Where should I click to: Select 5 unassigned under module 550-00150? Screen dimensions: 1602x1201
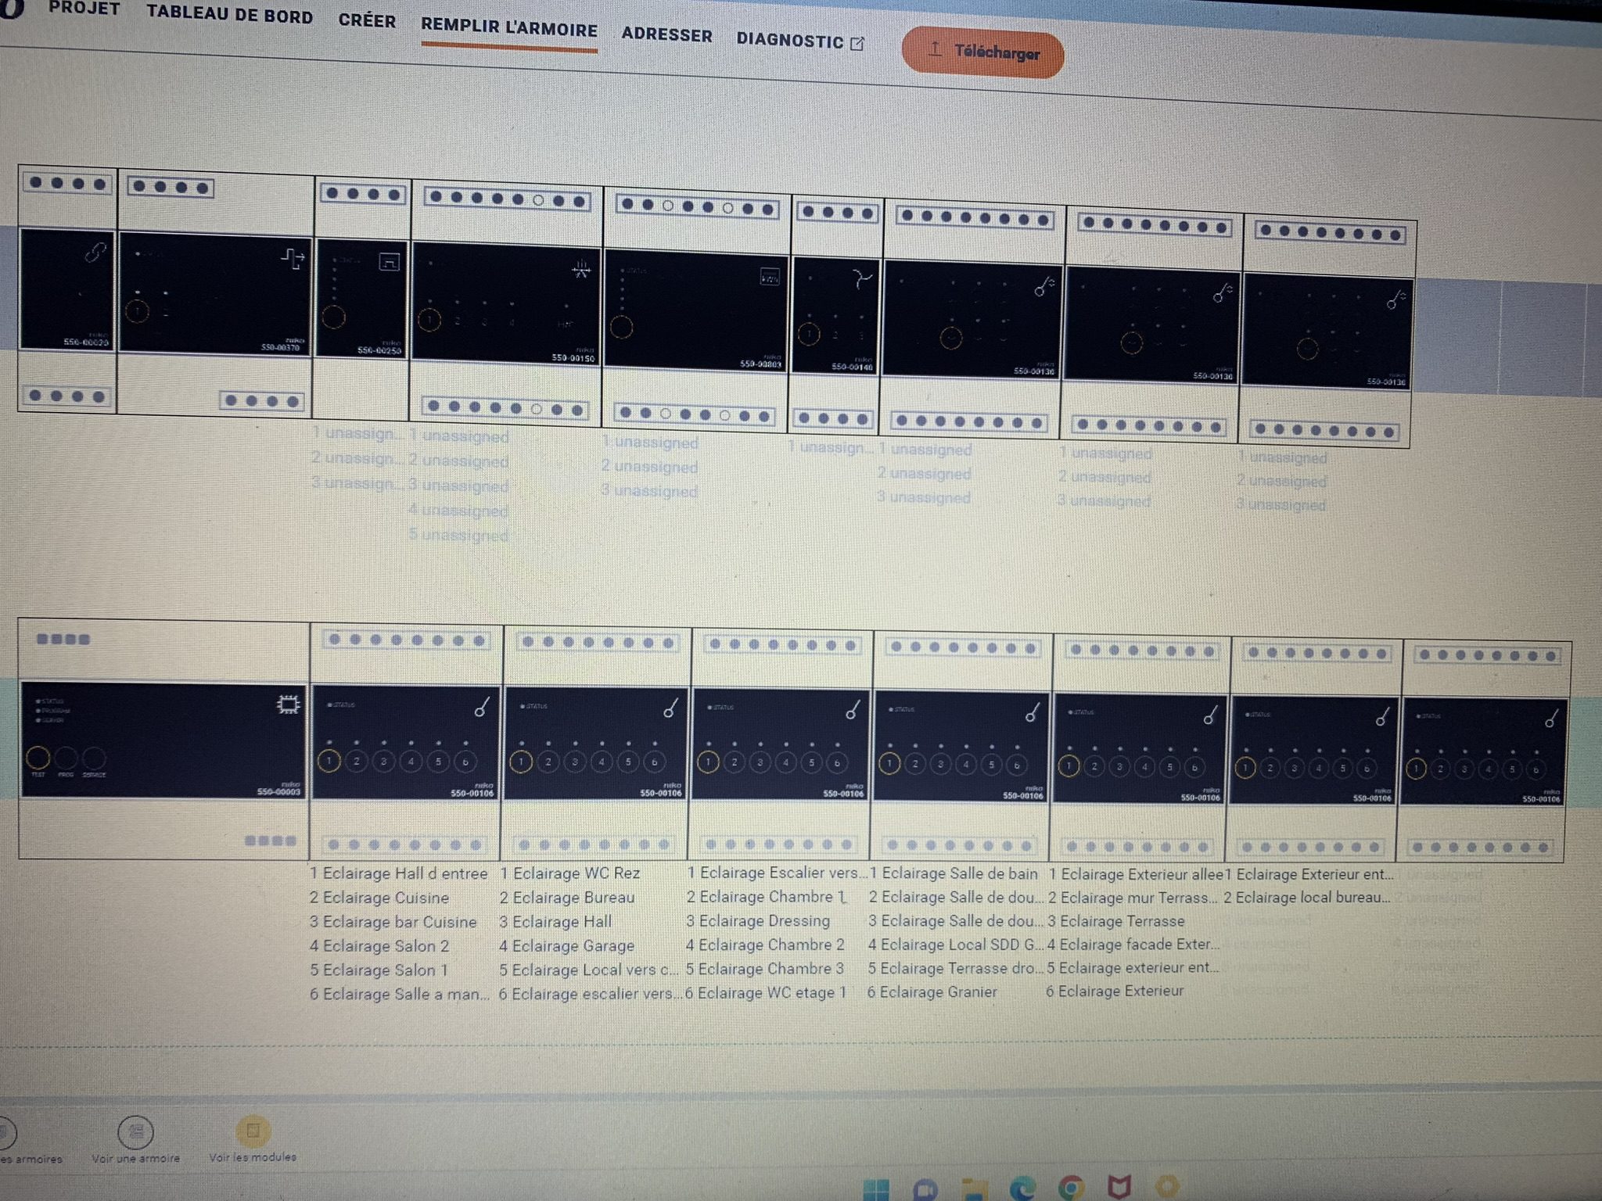point(458,536)
